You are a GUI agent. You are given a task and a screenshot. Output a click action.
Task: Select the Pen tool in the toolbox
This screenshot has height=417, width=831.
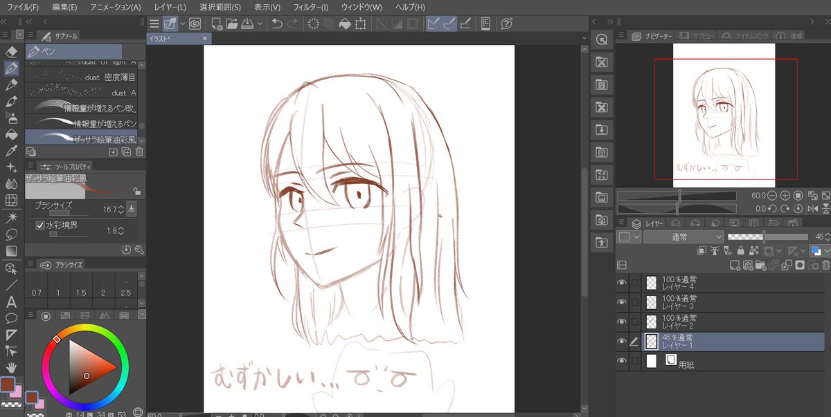[11, 68]
